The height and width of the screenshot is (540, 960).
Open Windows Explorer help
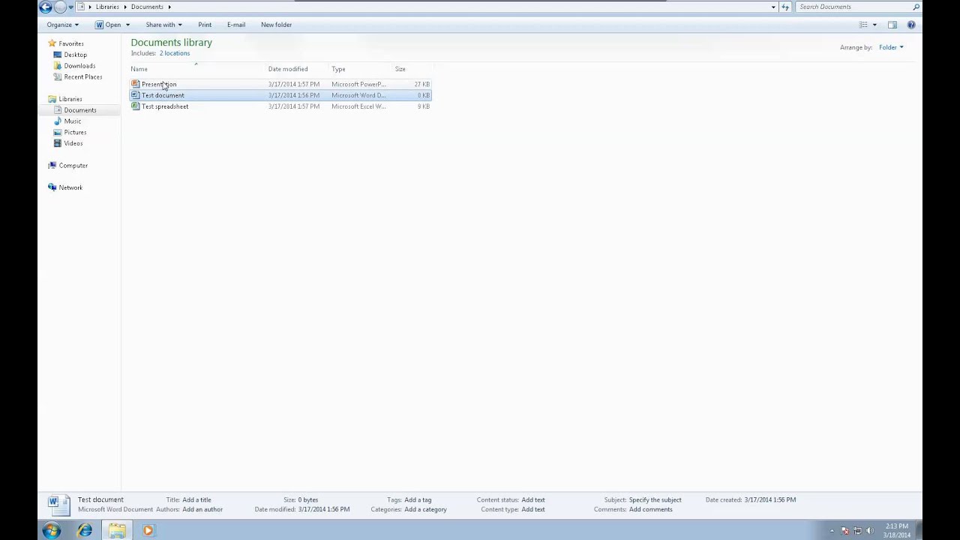[911, 25]
